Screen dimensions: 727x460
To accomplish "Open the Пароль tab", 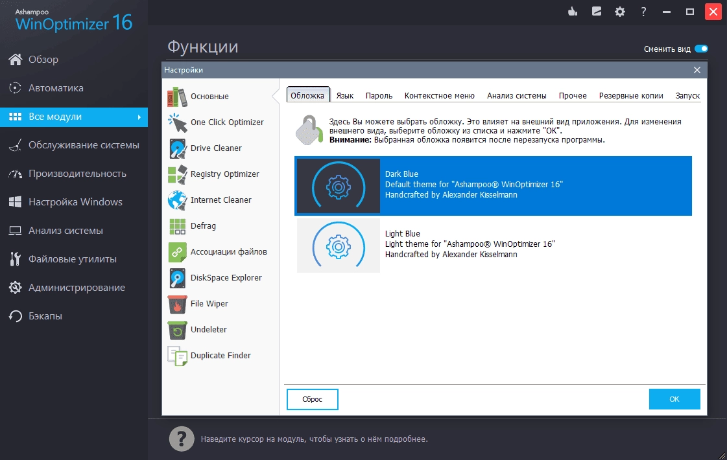I will (x=379, y=95).
